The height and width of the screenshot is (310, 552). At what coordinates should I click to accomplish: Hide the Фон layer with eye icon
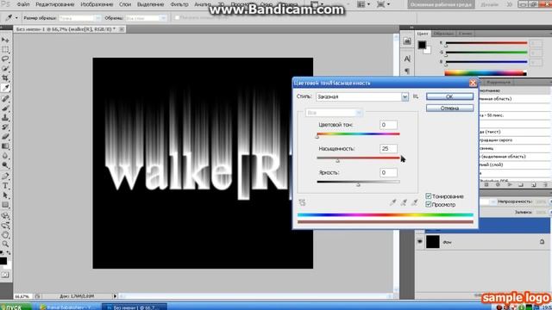pos(420,242)
